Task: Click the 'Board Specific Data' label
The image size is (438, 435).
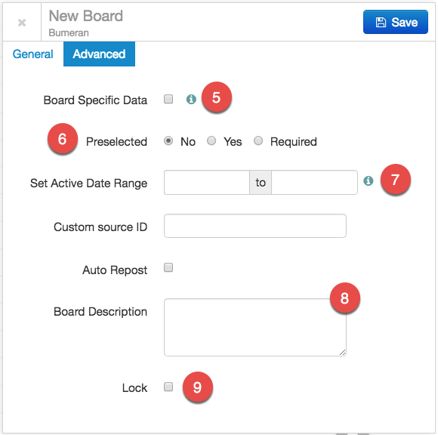Action: [95, 100]
